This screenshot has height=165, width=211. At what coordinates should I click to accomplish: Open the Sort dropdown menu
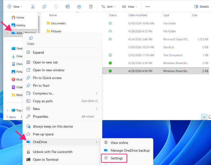(x=108, y=6)
